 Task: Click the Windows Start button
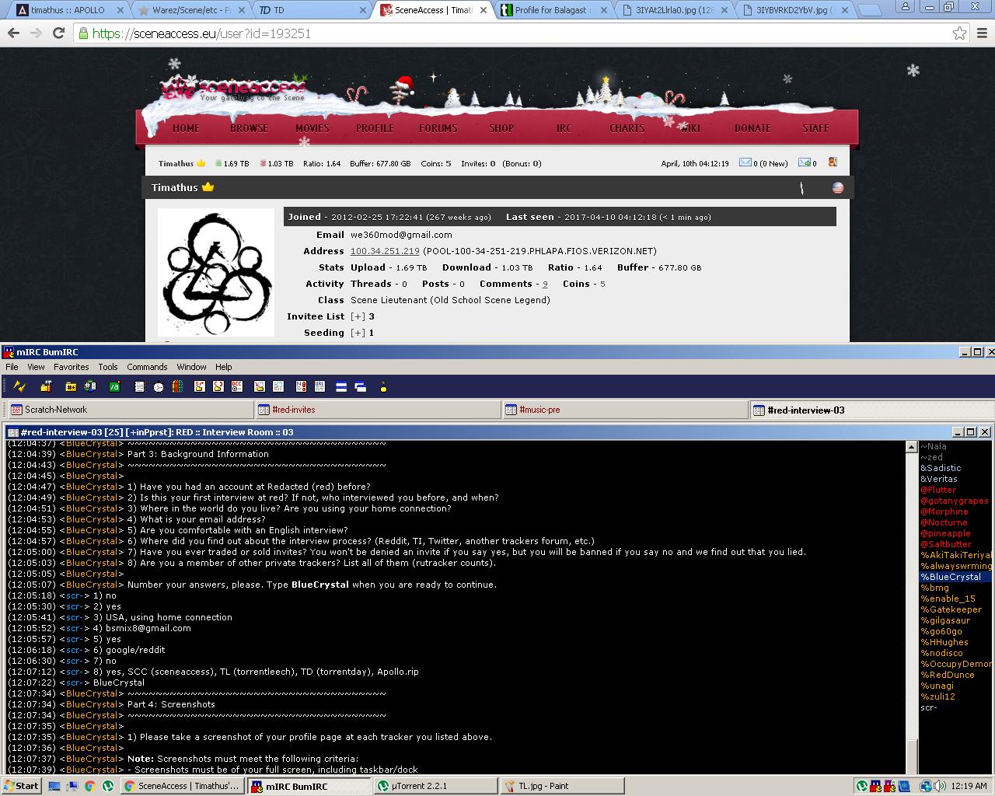(x=21, y=786)
